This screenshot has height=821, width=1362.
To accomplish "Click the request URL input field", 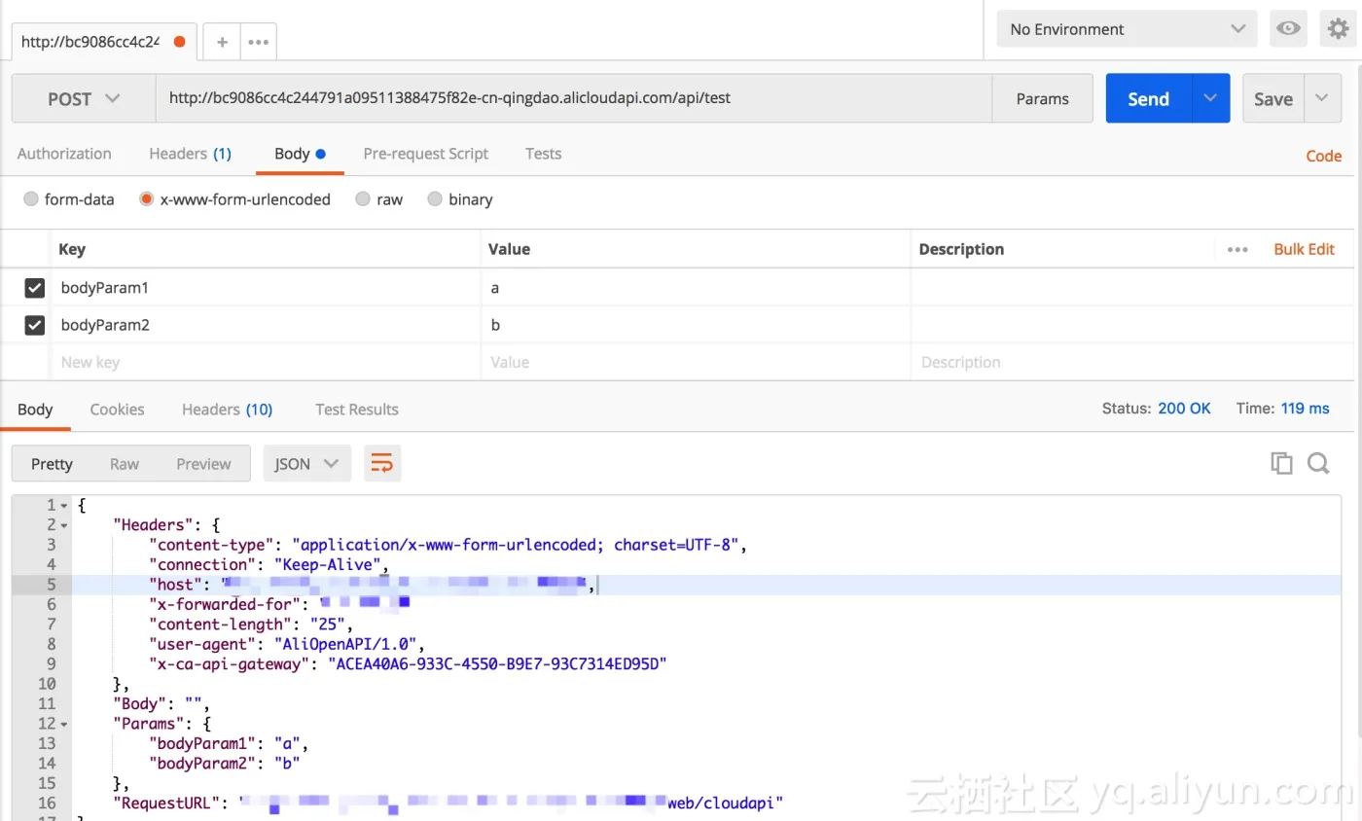I will click(574, 98).
